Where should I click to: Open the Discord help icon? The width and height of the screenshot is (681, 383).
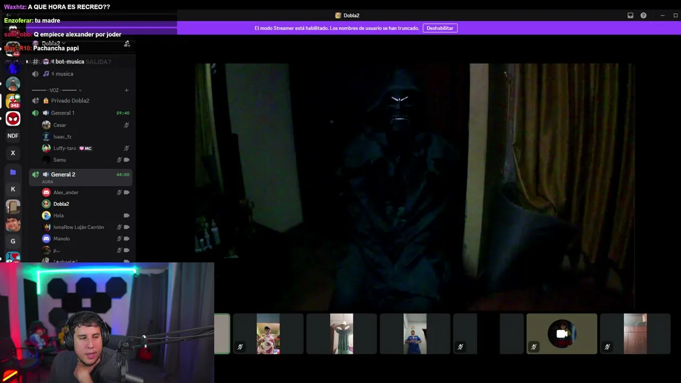tap(643, 15)
